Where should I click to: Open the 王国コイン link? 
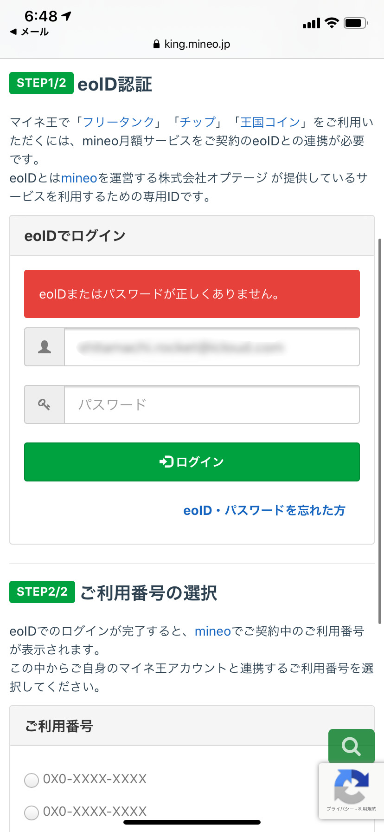270,122
